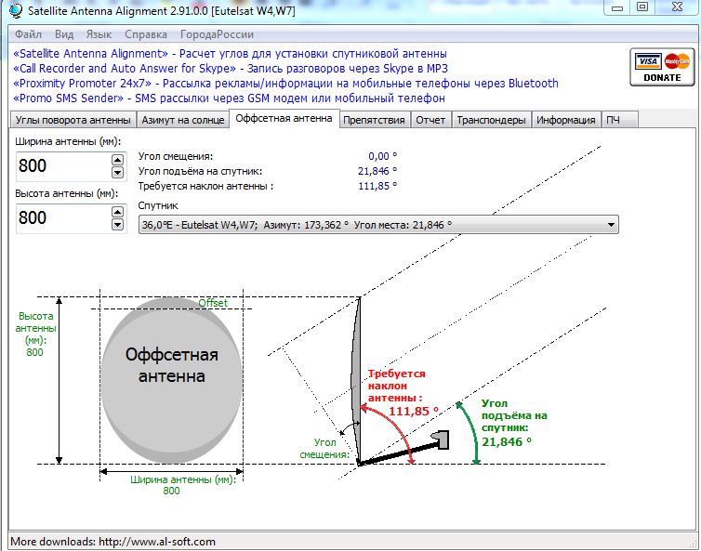Open the Препятствия tab

click(374, 120)
